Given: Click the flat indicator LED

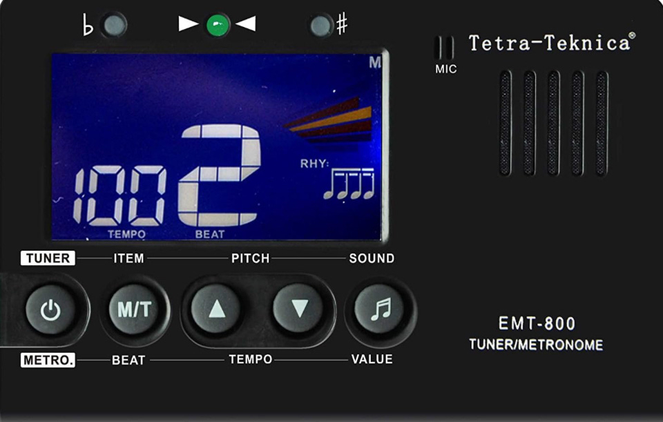Looking at the screenshot, I should [x=114, y=26].
